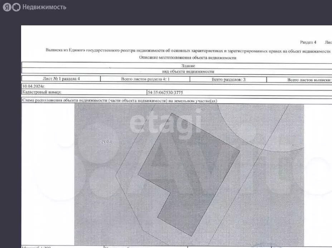Click the date 10.04.2024г.

[x=34, y=86]
